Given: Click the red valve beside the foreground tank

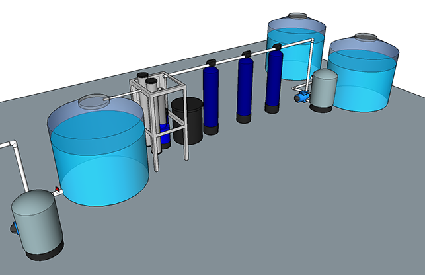Looking at the screenshot, I should [58, 190].
